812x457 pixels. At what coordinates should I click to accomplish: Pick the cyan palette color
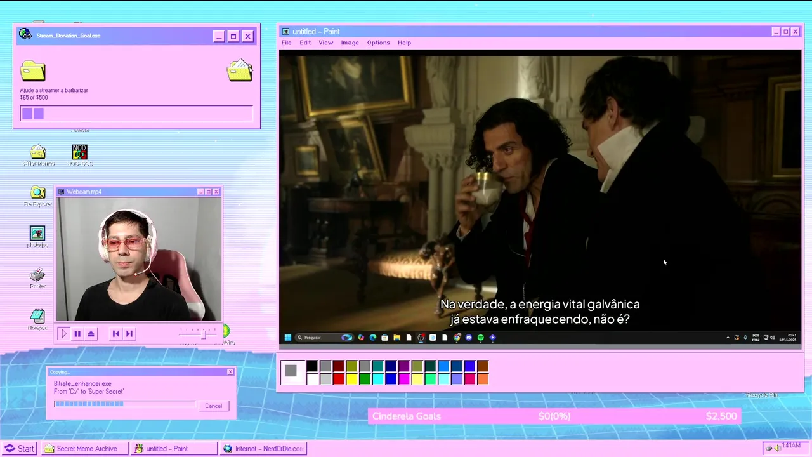(378, 379)
